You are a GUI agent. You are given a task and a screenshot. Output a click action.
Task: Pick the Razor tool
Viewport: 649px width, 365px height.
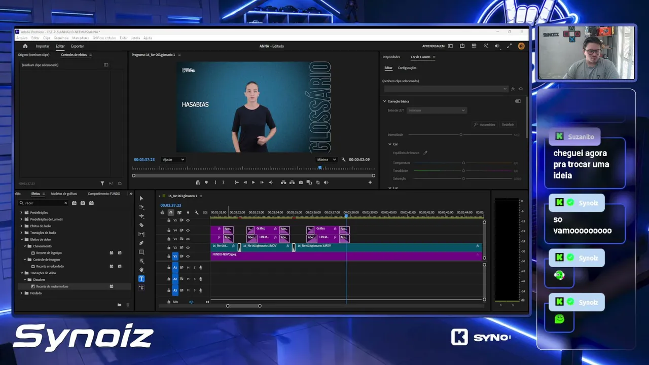click(x=141, y=225)
